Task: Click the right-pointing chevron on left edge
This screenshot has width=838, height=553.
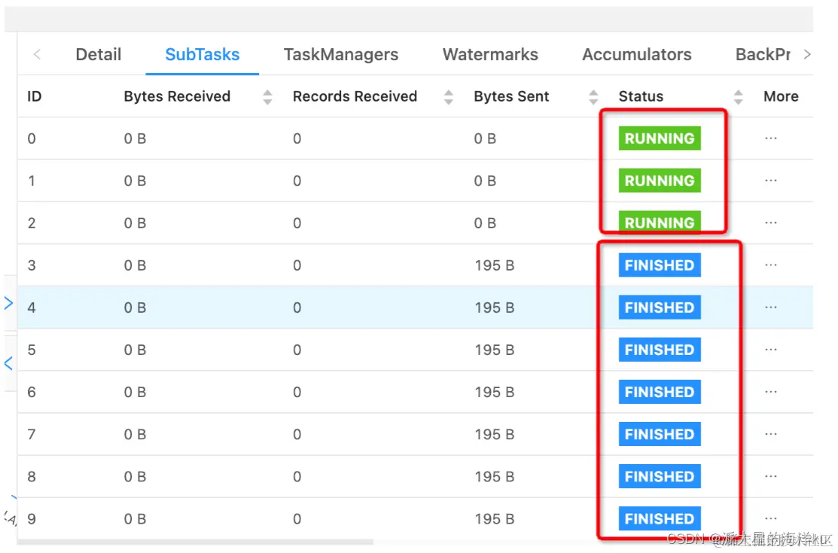Action: (8, 303)
